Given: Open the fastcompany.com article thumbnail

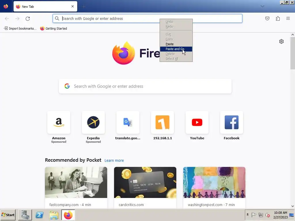Looking at the screenshot, I should pyautogui.click(x=76, y=182).
